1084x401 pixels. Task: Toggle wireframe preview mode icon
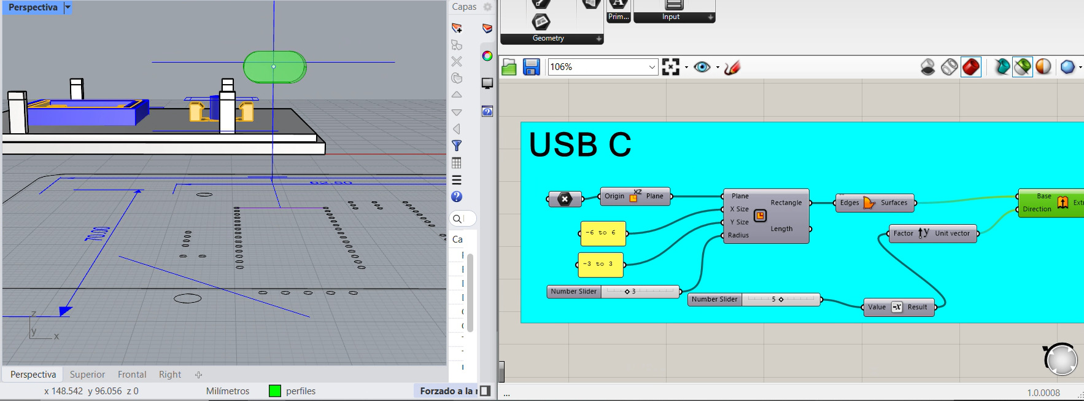[949, 67]
